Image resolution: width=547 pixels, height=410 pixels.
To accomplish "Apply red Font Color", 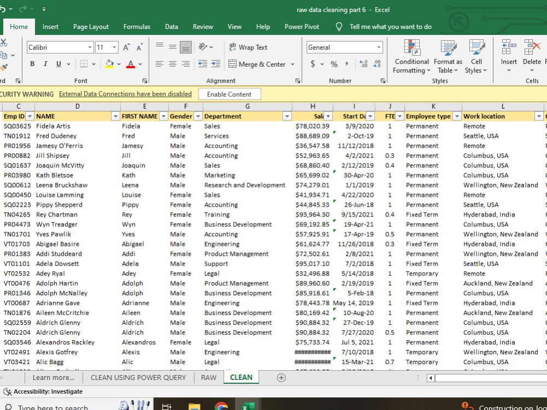I will point(131,64).
